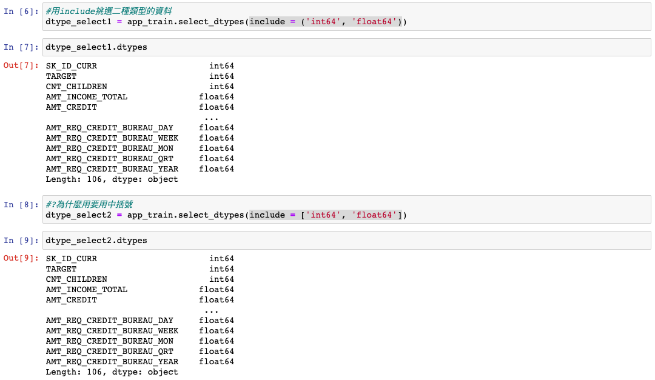Click the comment line '#?為什麼用要用中括號'
This screenshot has width=655, height=380.
89,204
